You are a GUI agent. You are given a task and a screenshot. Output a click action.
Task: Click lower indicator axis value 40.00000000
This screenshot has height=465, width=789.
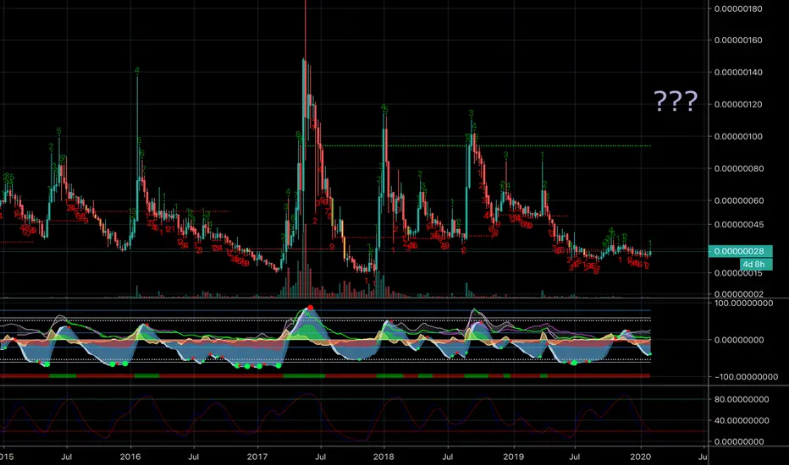point(742,420)
